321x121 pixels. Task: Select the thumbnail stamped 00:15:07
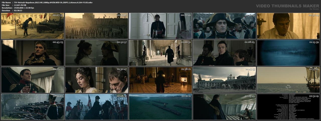tap(97, 26)
